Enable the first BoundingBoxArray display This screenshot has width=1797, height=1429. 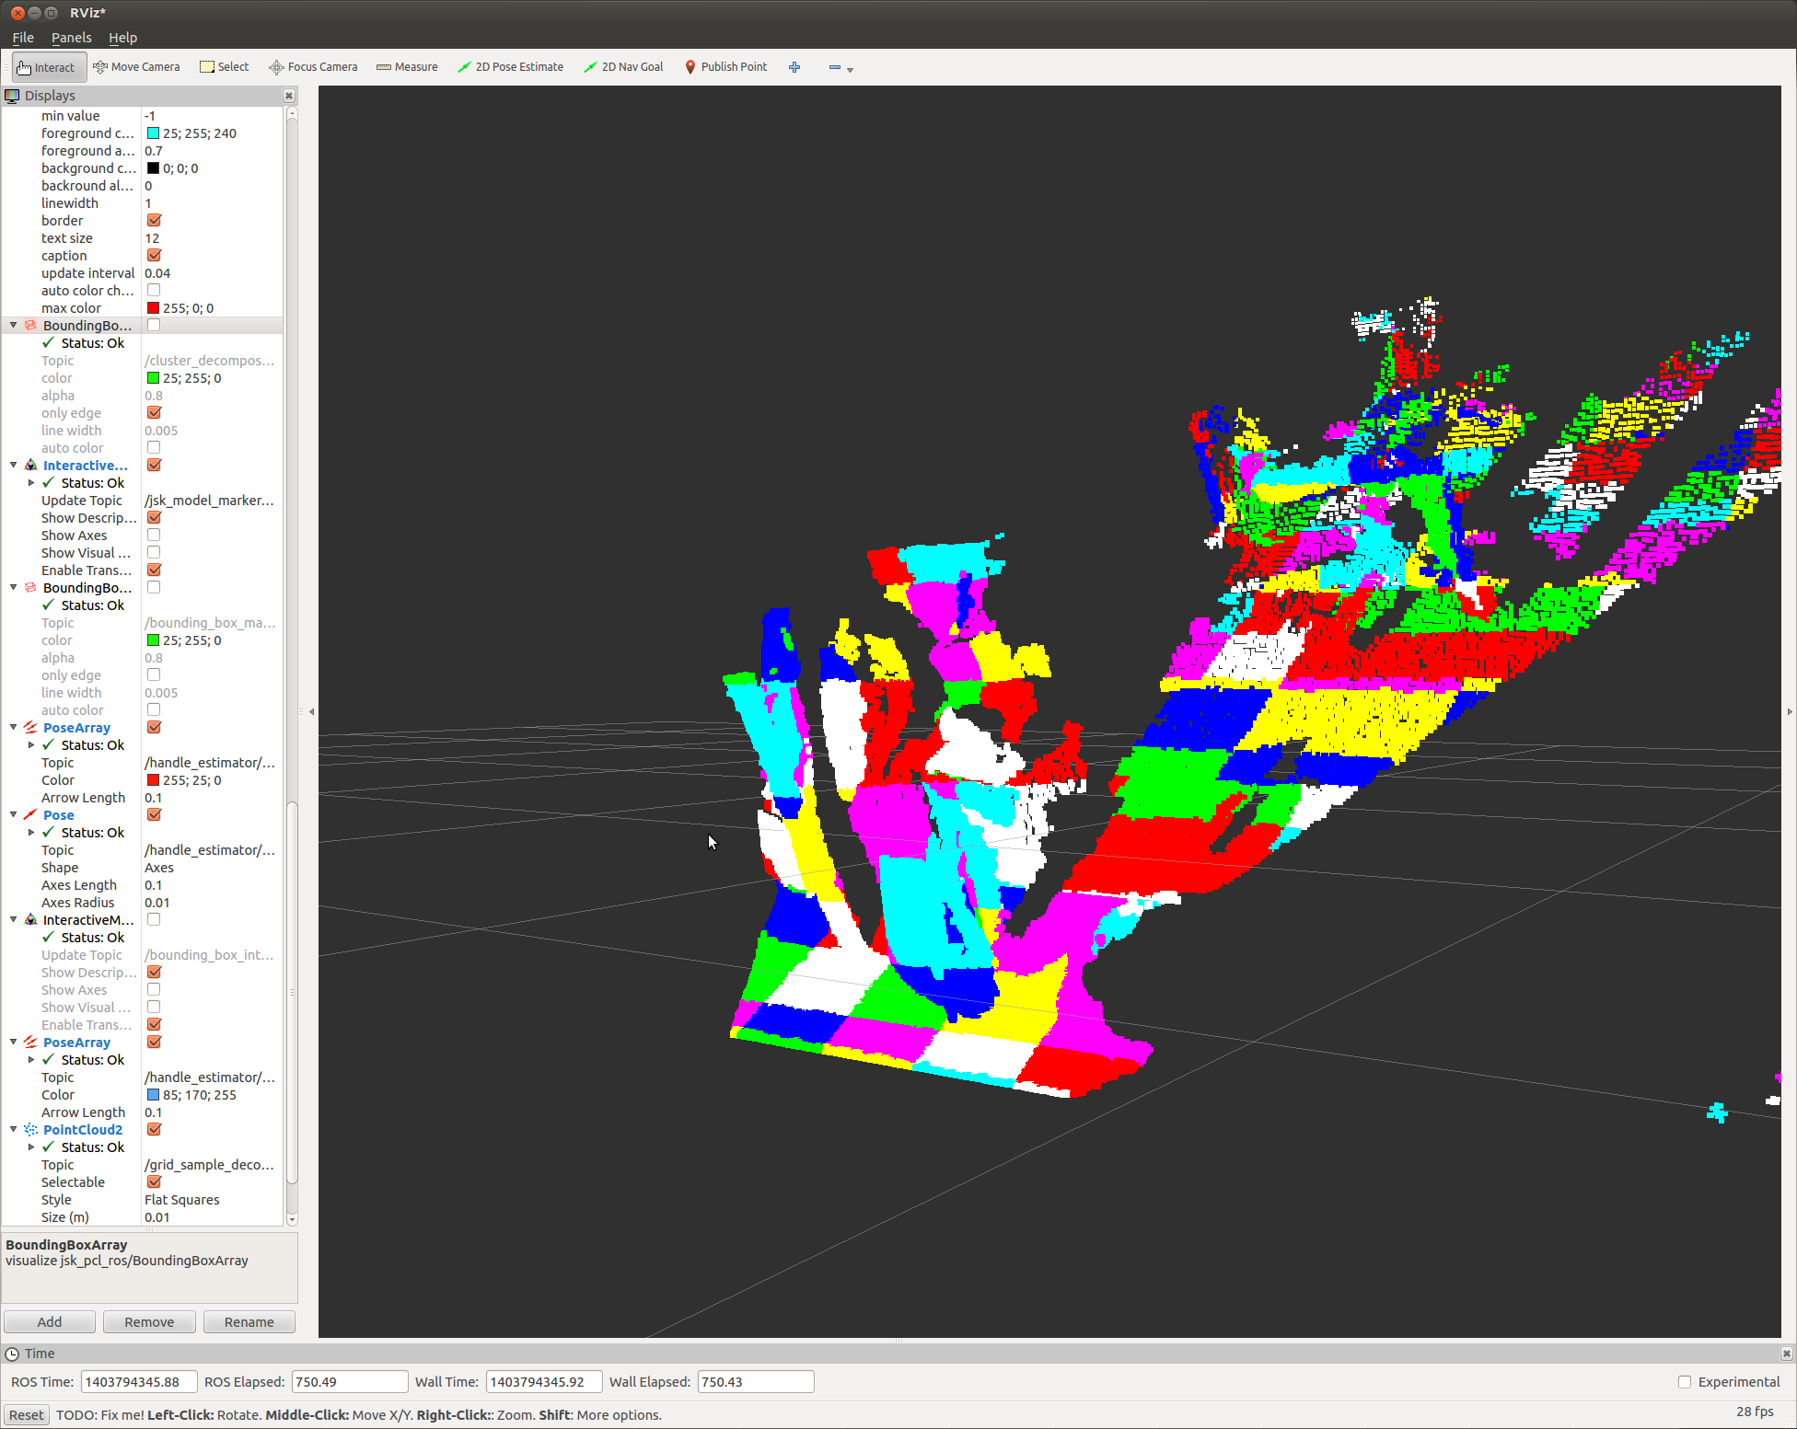click(154, 326)
